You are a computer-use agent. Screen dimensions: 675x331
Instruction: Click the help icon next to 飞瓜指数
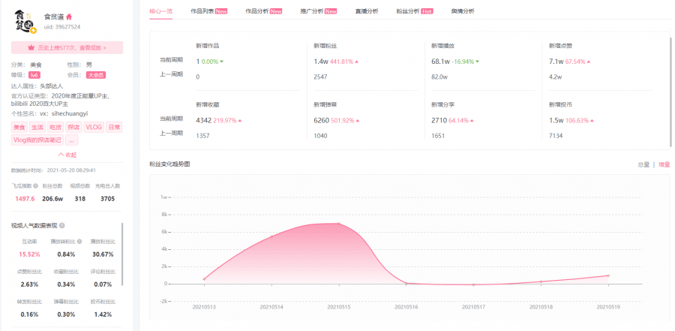[34, 185]
